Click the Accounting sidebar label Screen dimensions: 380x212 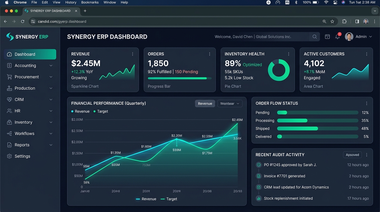[x=25, y=65]
